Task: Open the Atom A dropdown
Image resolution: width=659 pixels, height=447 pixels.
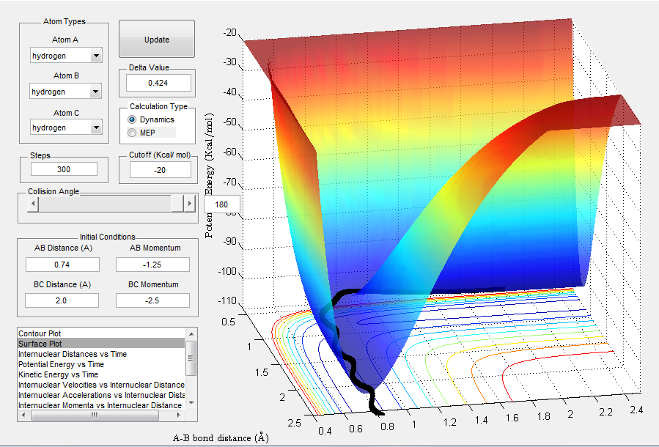Action: (x=66, y=56)
